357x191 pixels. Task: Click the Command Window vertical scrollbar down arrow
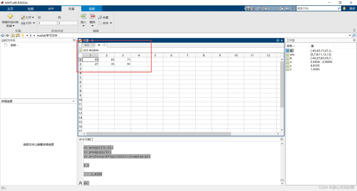tap(282, 183)
